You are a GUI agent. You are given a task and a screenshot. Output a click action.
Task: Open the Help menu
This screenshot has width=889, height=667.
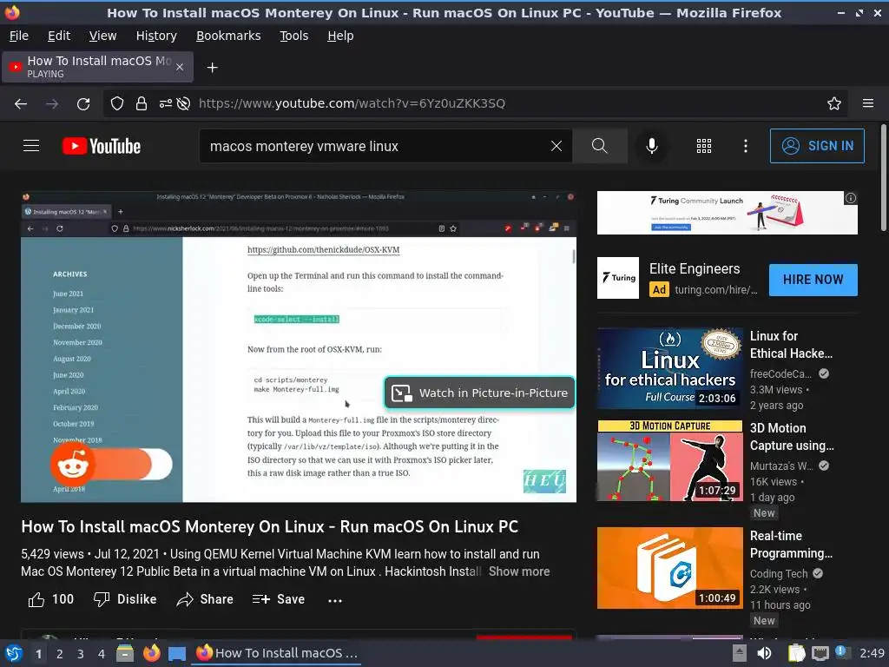click(340, 36)
